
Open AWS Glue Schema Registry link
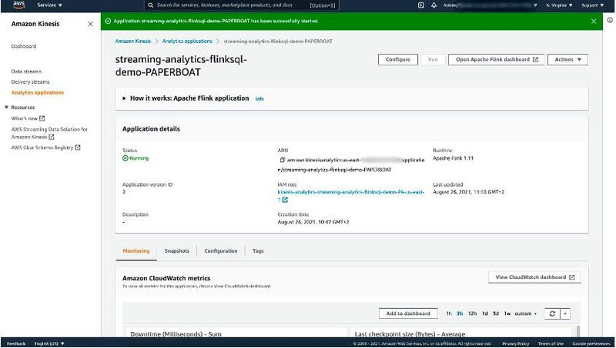pyautogui.click(x=45, y=147)
